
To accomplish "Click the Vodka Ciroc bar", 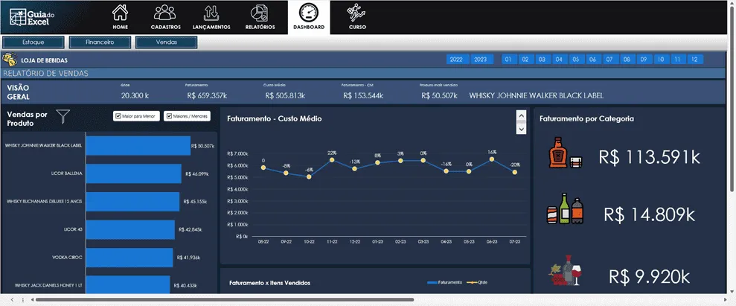I will [129, 258].
